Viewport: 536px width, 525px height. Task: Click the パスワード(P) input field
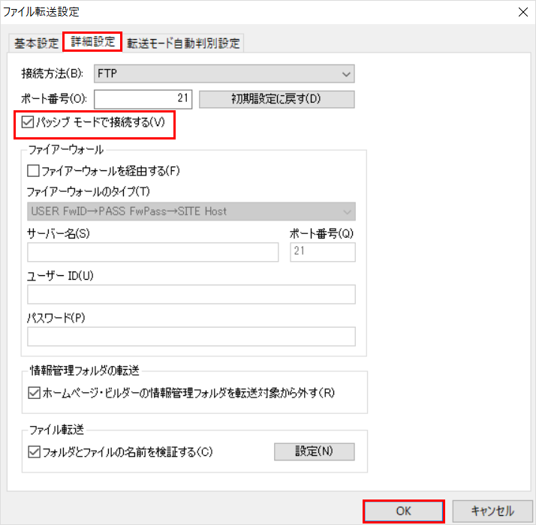191,337
